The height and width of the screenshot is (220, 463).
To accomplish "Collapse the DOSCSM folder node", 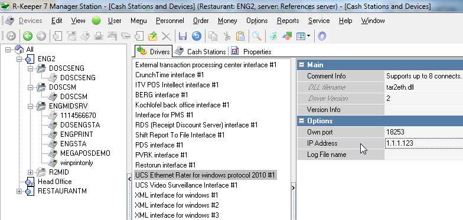I will point(31,87).
